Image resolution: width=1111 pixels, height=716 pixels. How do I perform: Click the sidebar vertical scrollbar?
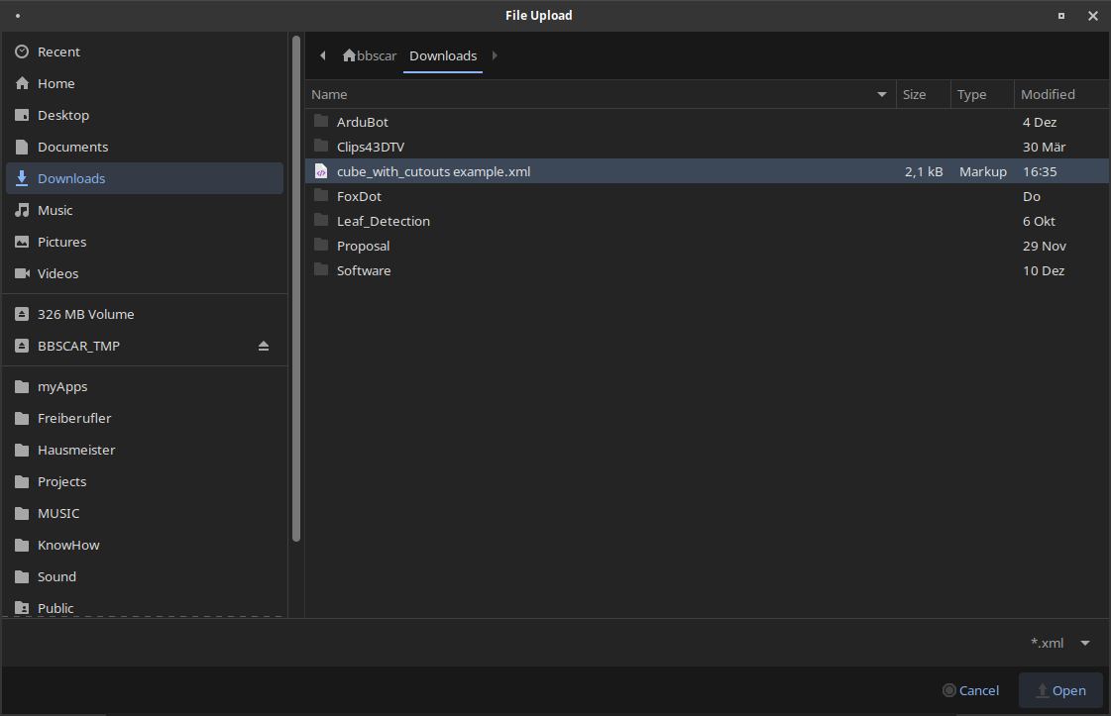pyautogui.click(x=296, y=289)
